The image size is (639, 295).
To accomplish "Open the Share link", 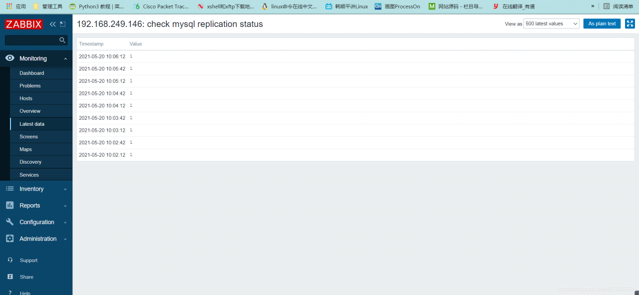I will coord(26,277).
